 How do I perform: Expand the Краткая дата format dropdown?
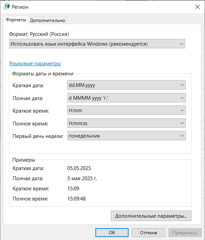click(127, 85)
